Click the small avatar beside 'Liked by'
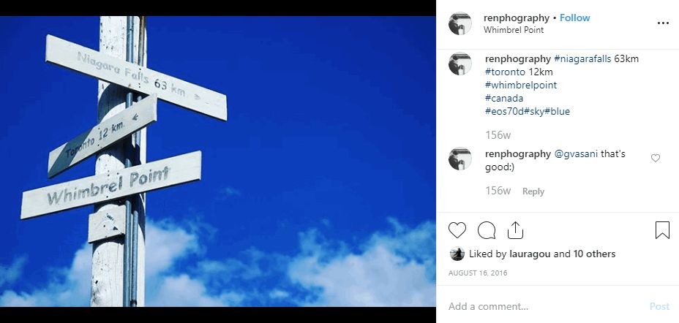This screenshot has height=323, width=679. [x=457, y=254]
